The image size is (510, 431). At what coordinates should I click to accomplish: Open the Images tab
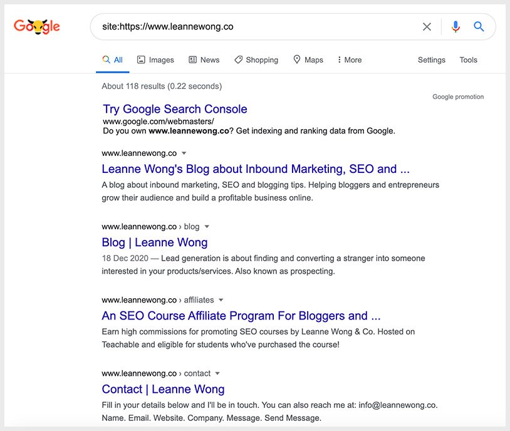coord(155,60)
